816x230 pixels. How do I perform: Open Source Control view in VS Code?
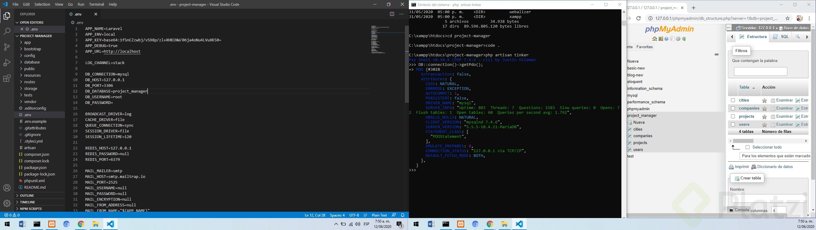point(7,47)
